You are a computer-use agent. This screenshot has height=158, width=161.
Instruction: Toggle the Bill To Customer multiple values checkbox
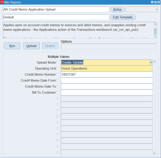point(58,92)
